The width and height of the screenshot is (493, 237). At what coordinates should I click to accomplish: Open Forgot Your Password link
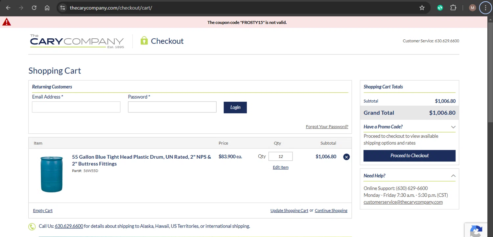(327, 127)
